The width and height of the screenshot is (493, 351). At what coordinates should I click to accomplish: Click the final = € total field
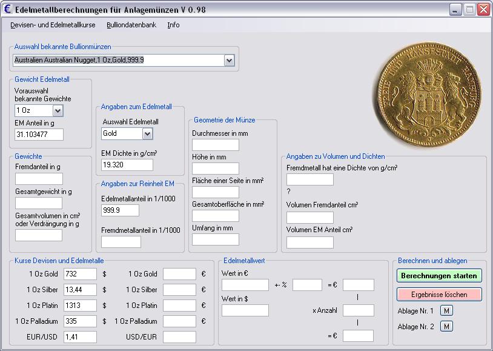tap(359, 336)
